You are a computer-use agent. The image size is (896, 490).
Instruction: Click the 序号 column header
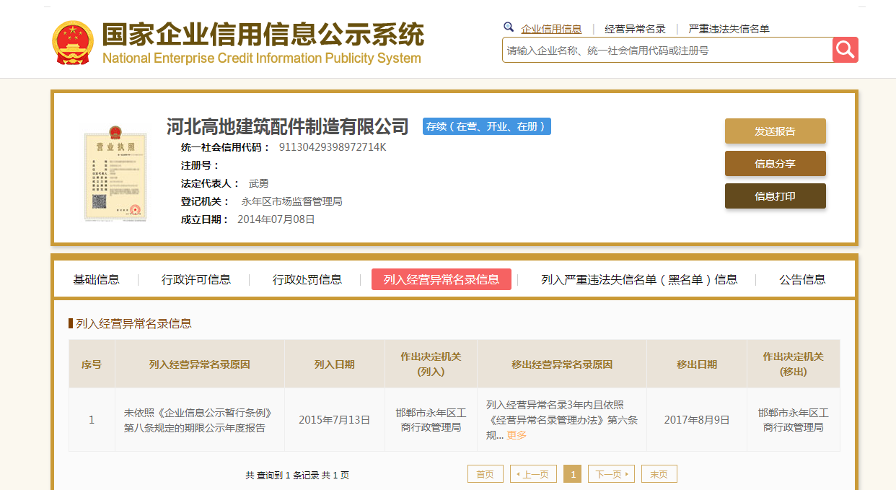pyautogui.click(x=92, y=364)
